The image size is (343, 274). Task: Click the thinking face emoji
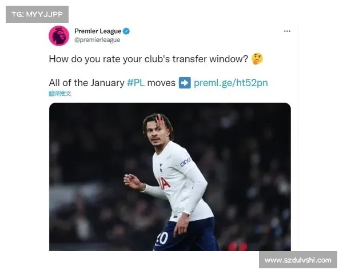click(x=257, y=59)
